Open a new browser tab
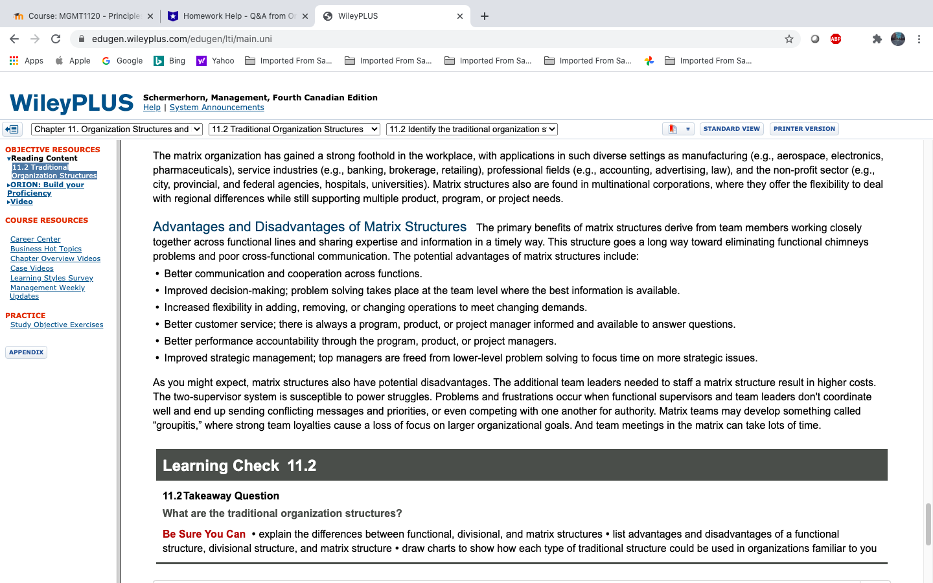Screen dimensions: 933x583 [485, 16]
